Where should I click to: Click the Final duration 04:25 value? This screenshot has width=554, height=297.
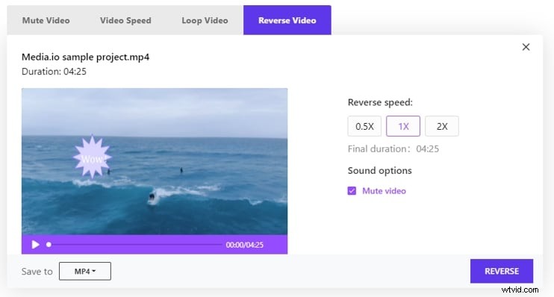428,148
